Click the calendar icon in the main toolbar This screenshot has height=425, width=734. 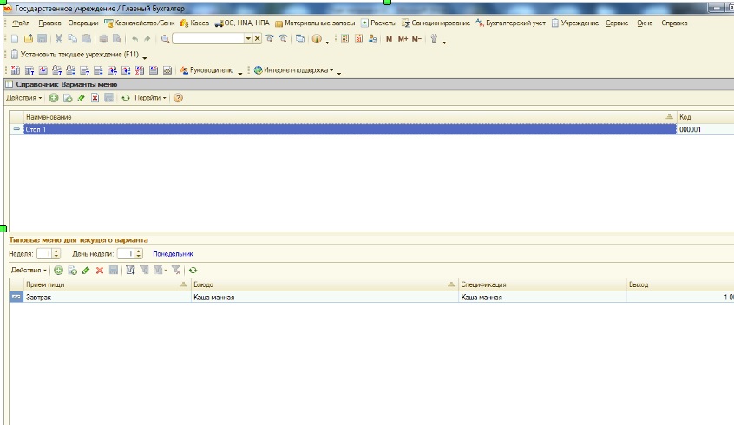tap(358, 39)
